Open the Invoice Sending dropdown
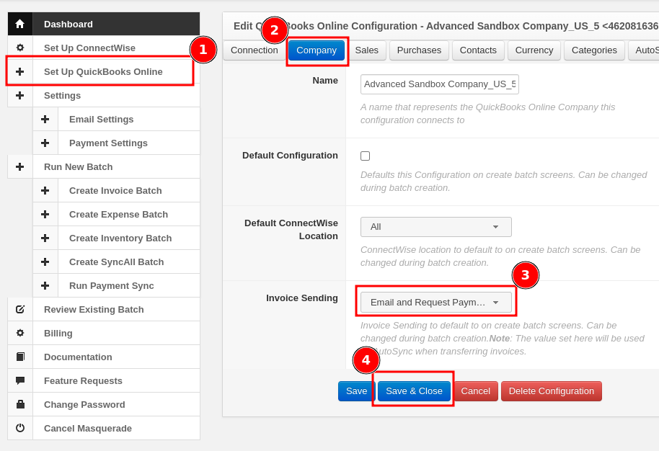This screenshot has width=659, height=451. [x=435, y=303]
